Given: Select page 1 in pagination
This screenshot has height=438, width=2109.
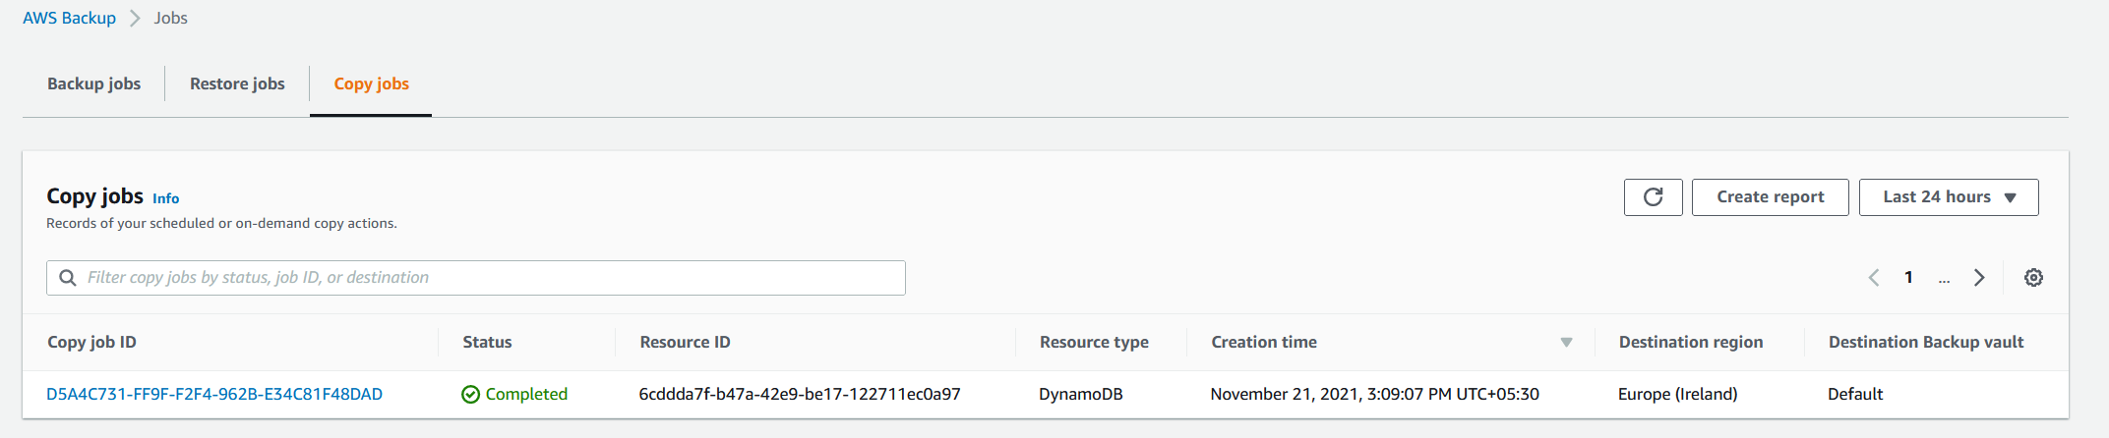Looking at the screenshot, I should pos(1908,278).
